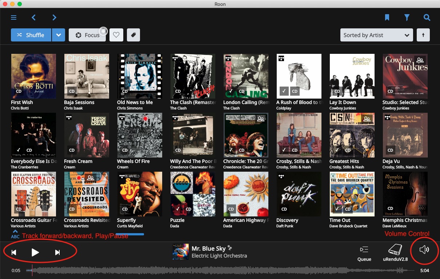The height and width of the screenshot is (279, 440).
Task: Go forward with the right arrow
Action: [54, 17]
